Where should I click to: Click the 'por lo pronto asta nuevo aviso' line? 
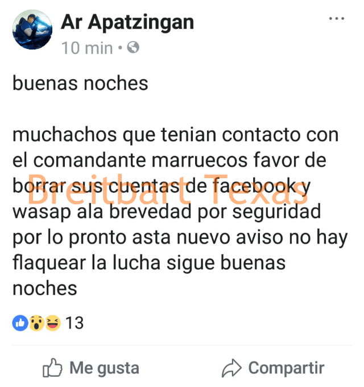(180, 238)
